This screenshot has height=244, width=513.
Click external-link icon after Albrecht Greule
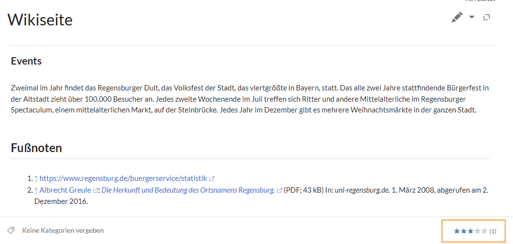point(96,190)
